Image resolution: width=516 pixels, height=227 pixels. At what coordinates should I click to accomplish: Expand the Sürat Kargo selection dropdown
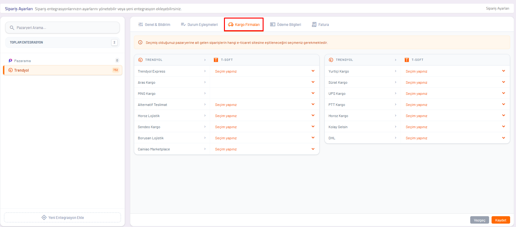pyautogui.click(x=455, y=82)
